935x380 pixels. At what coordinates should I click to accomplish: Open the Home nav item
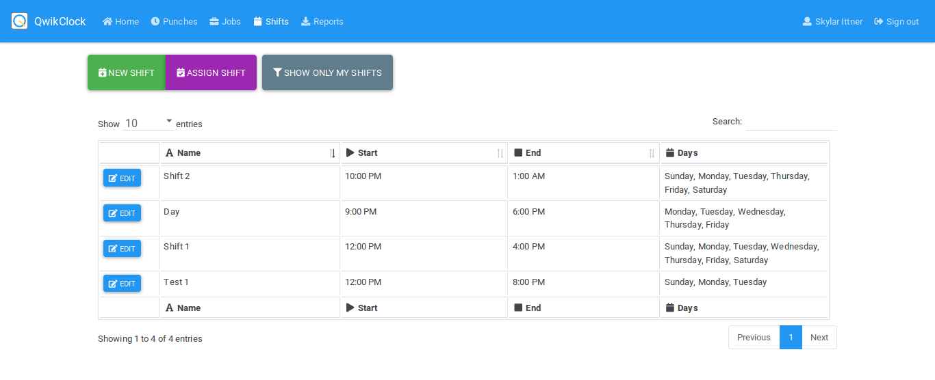click(x=120, y=21)
